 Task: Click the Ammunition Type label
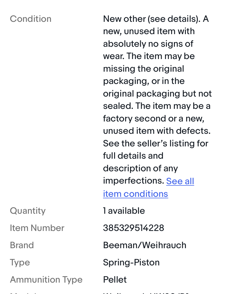(46, 280)
